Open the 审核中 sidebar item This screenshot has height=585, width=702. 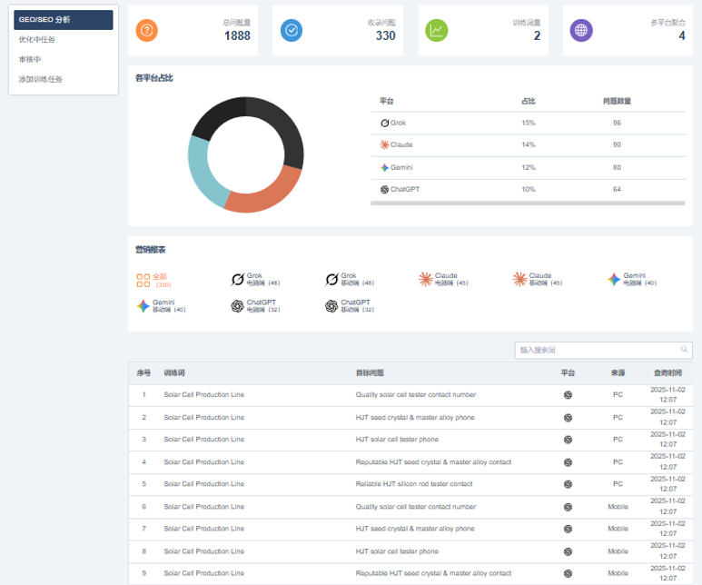point(30,59)
